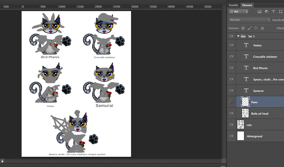Screen dimensions: 284x167
Task: Filter layers by pixel layers icon
Action: tap(259, 12)
